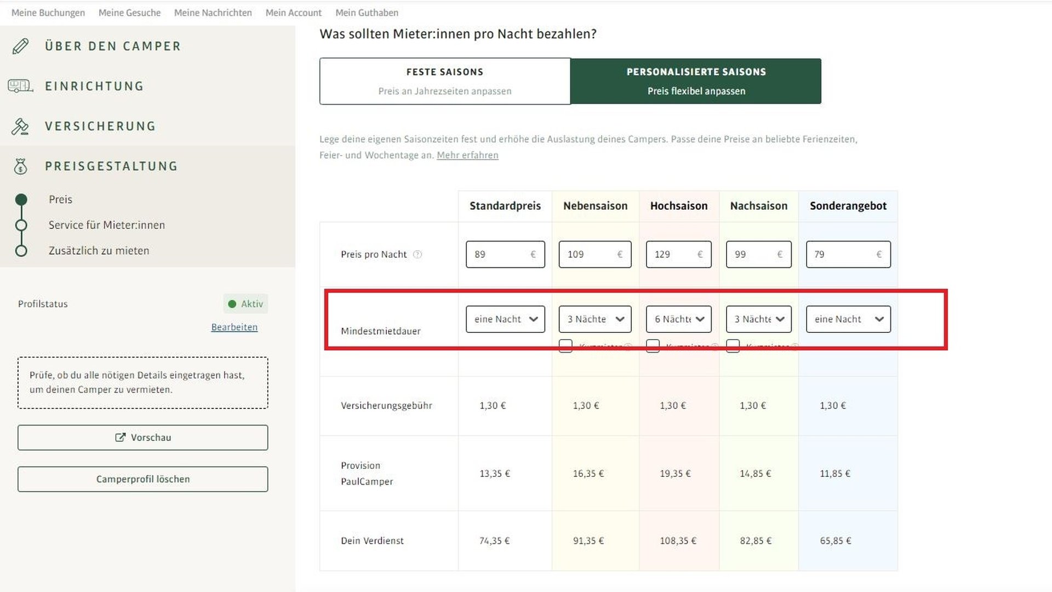Click the Standardpreis column header
The image size is (1052, 592).
(505, 206)
